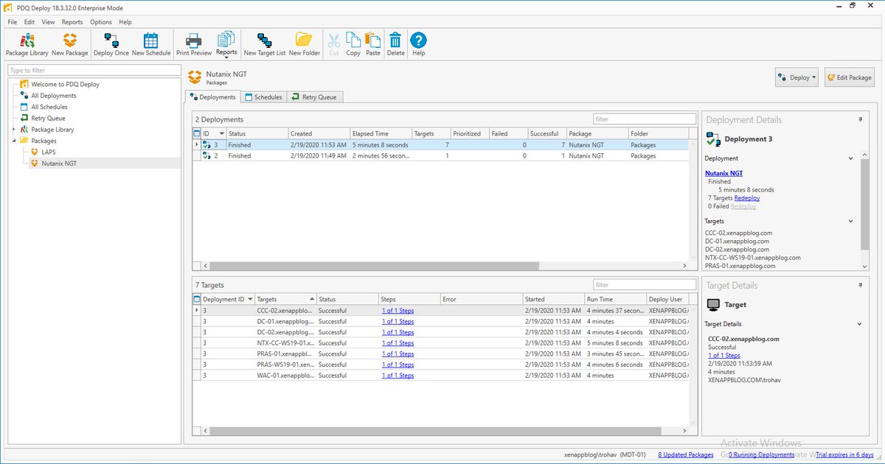Open the Edit menu
The width and height of the screenshot is (885, 464).
click(29, 22)
